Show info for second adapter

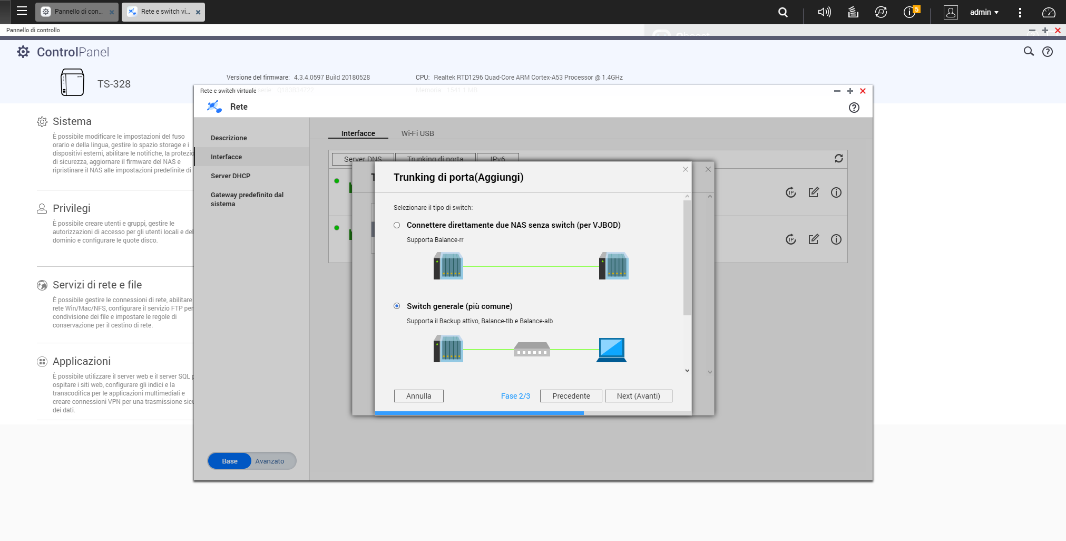coord(836,239)
